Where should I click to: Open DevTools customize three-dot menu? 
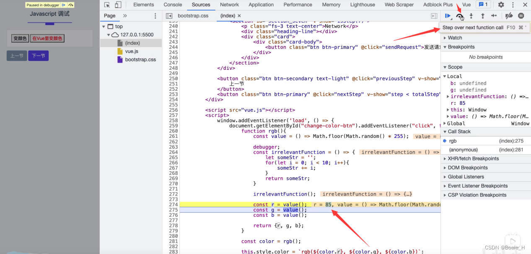(x=513, y=5)
